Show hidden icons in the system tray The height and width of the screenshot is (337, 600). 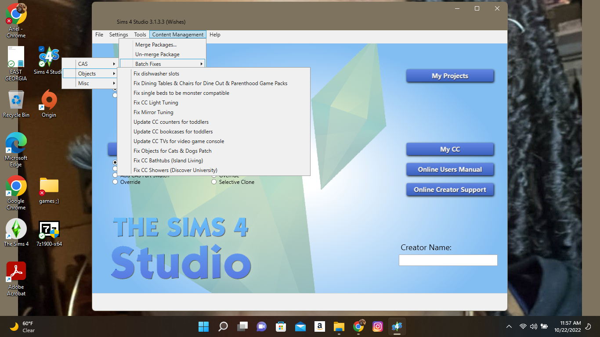click(x=509, y=326)
